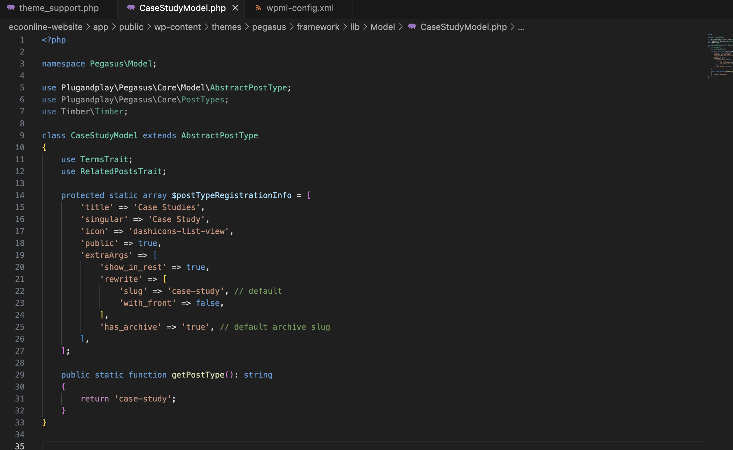Select the ecoonline-website breadcrumb

pyautogui.click(x=46, y=27)
